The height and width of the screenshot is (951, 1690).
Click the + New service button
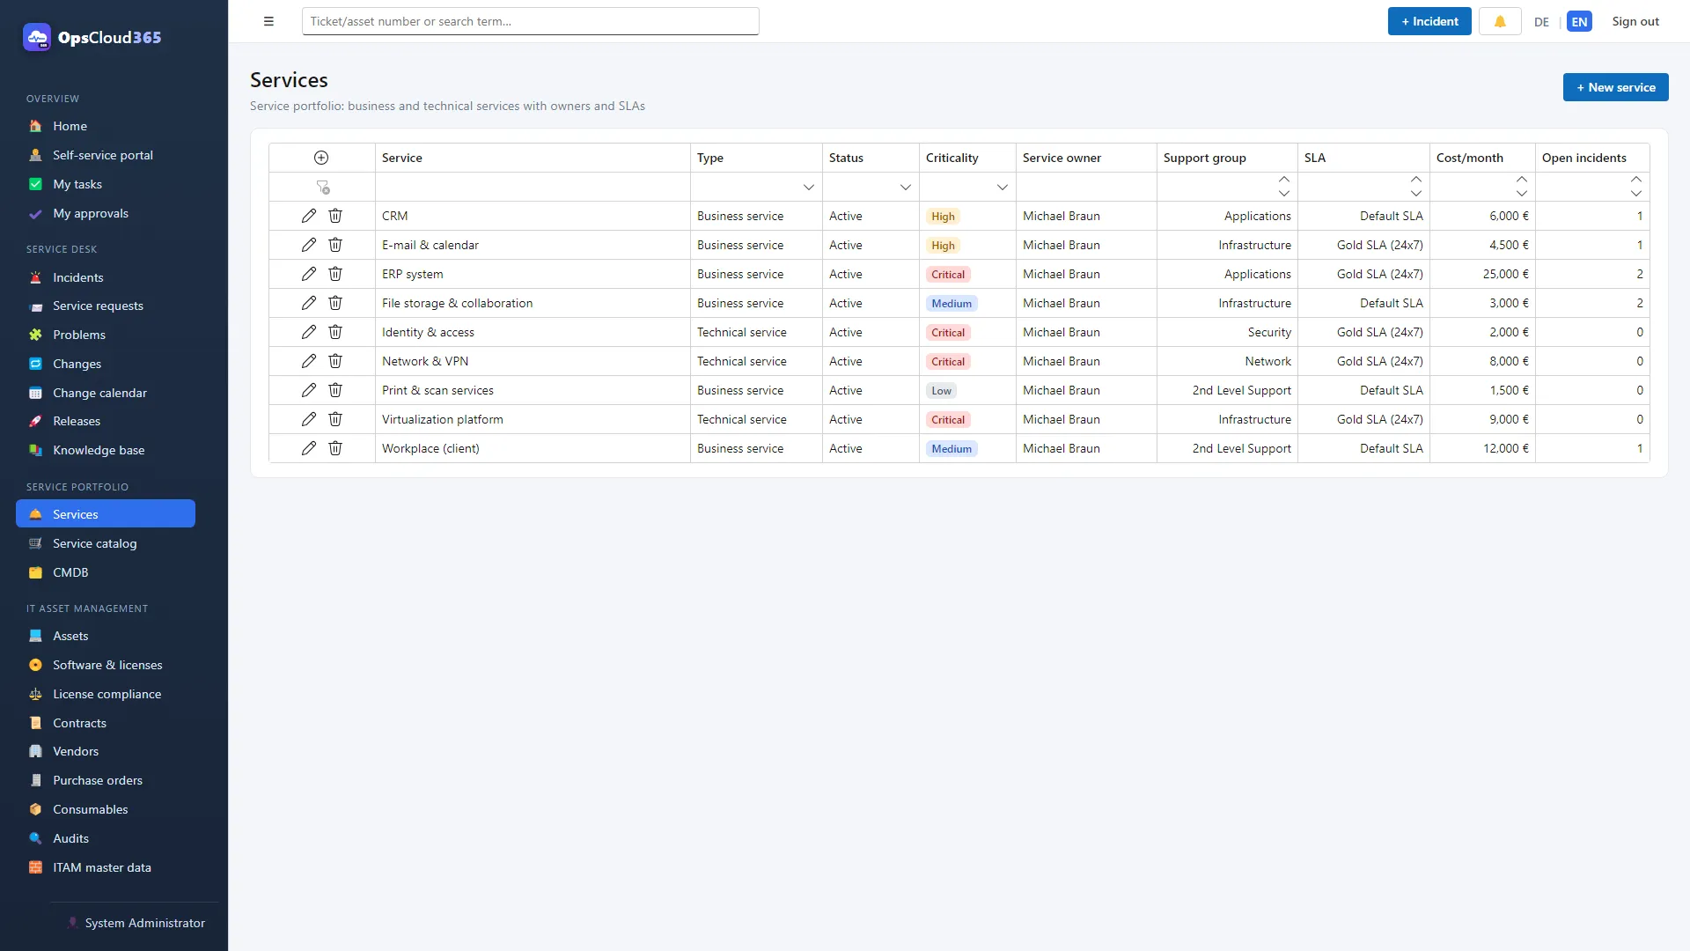[x=1615, y=87]
